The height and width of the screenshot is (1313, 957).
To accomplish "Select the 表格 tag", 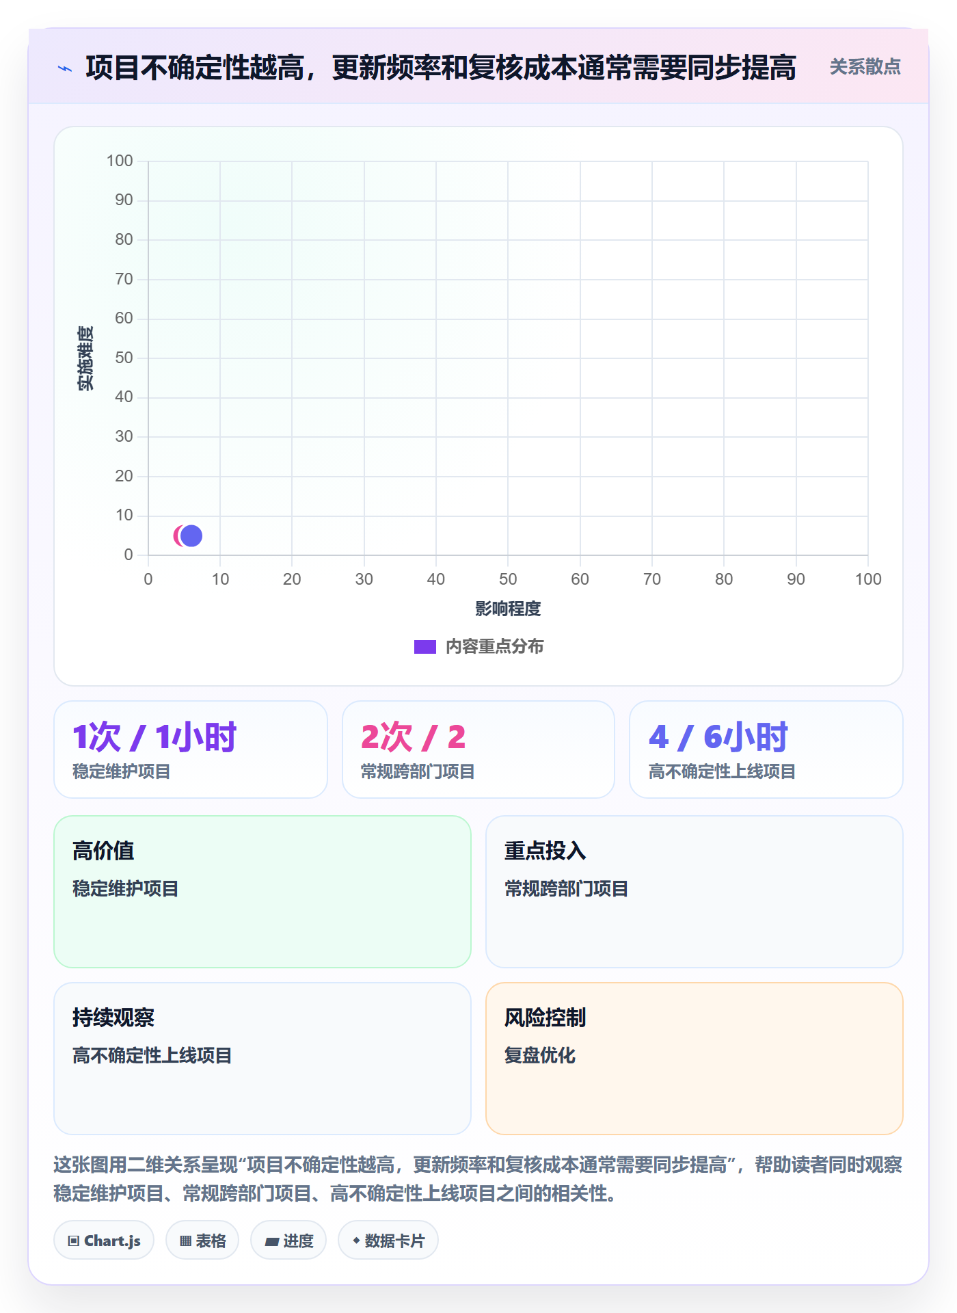I will [x=202, y=1241].
